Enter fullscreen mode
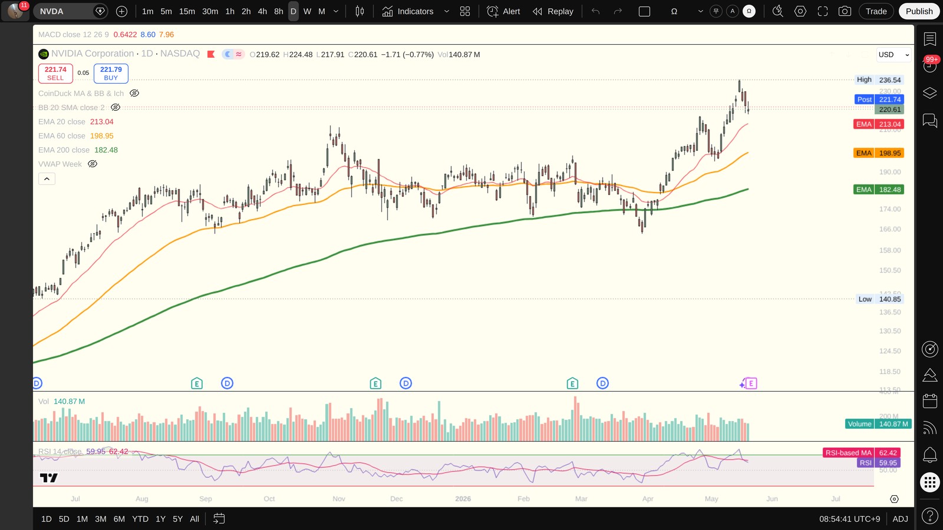This screenshot has height=530, width=943. pyautogui.click(x=823, y=11)
